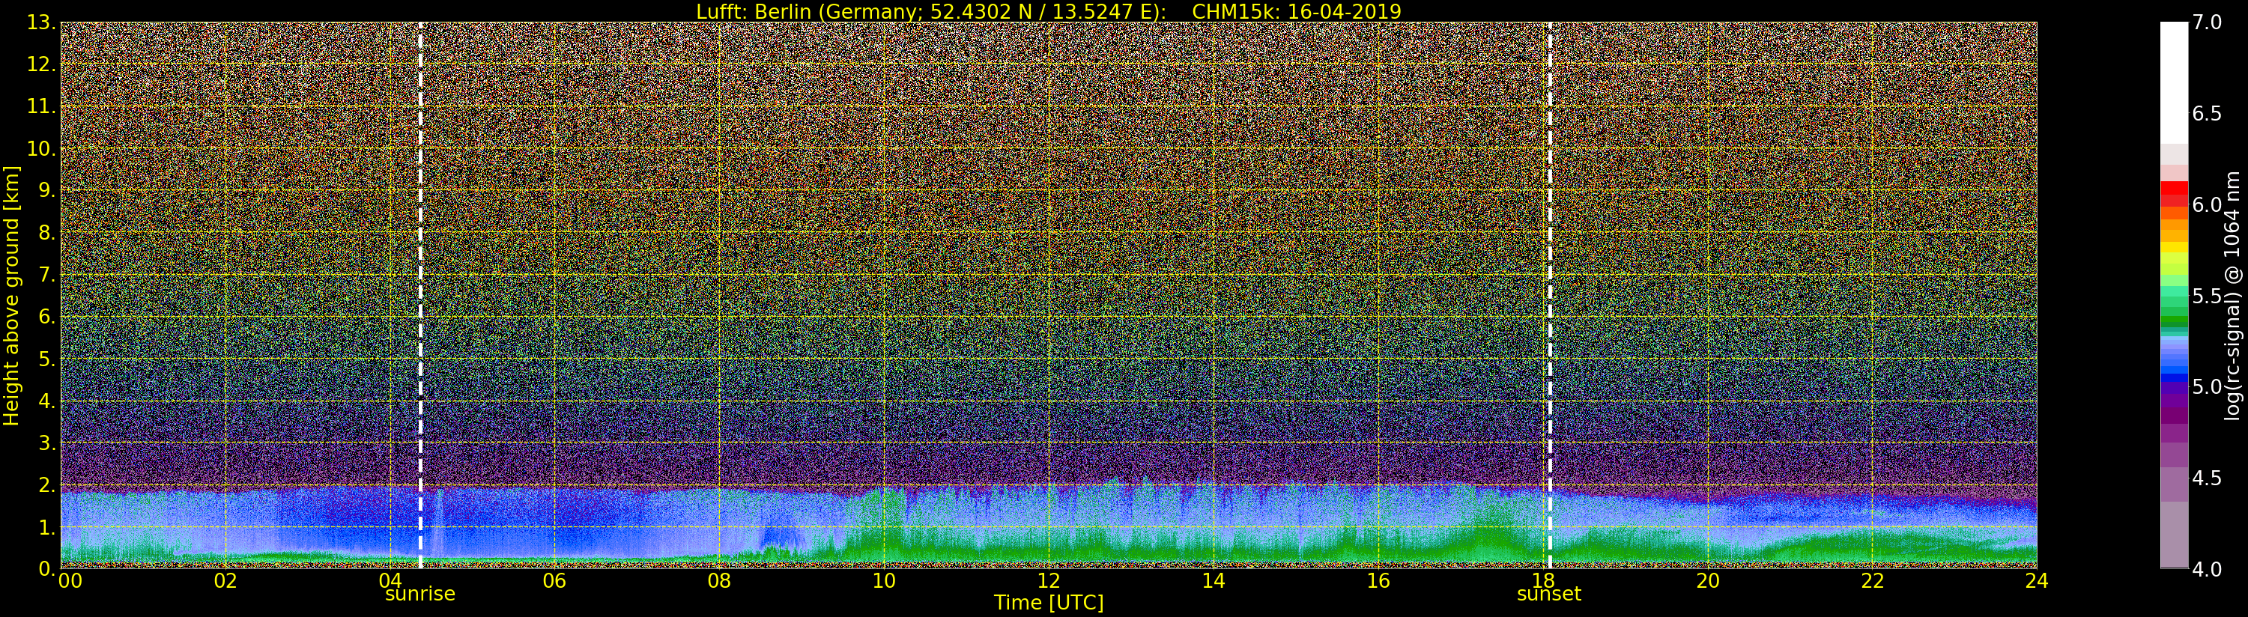Viewport: 2248px width, 617px height.
Task: Click the '08' tick on the time axis
Action: pyautogui.click(x=719, y=581)
